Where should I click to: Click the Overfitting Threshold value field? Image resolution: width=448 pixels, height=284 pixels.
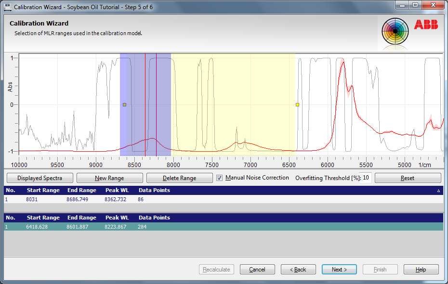click(x=366, y=178)
